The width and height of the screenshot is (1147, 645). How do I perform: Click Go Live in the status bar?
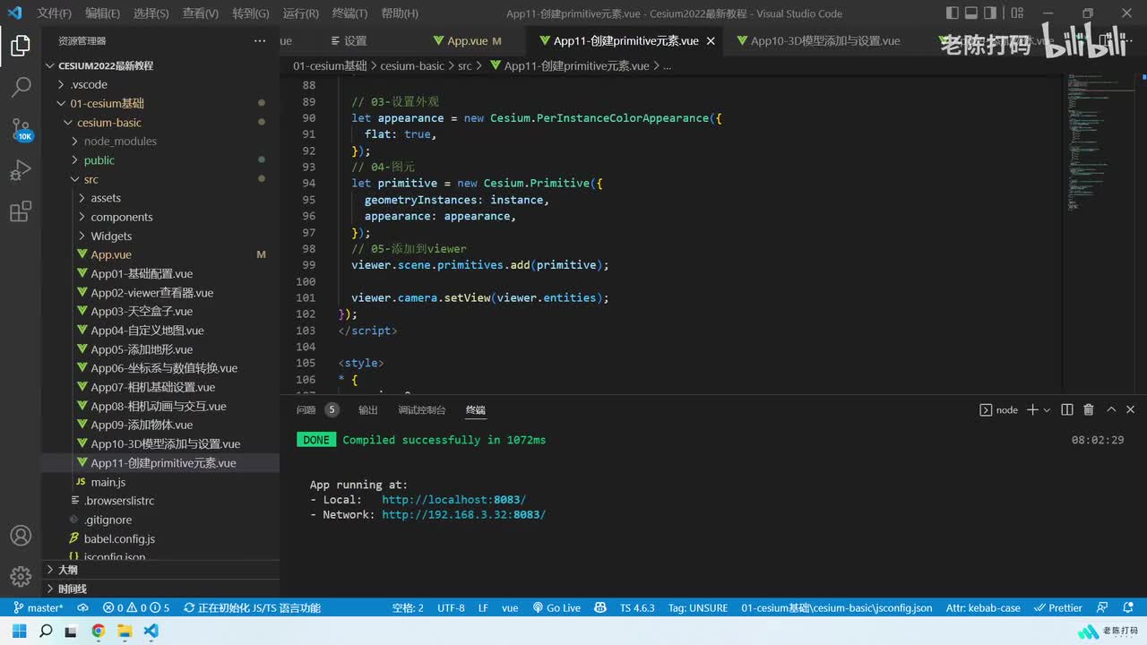[x=556, y=607]
